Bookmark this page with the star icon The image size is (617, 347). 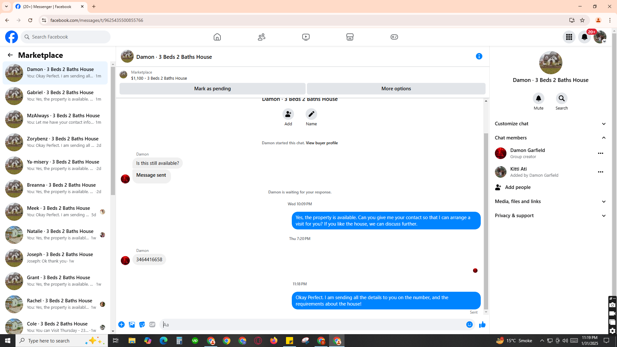click(x=582, y=20)
